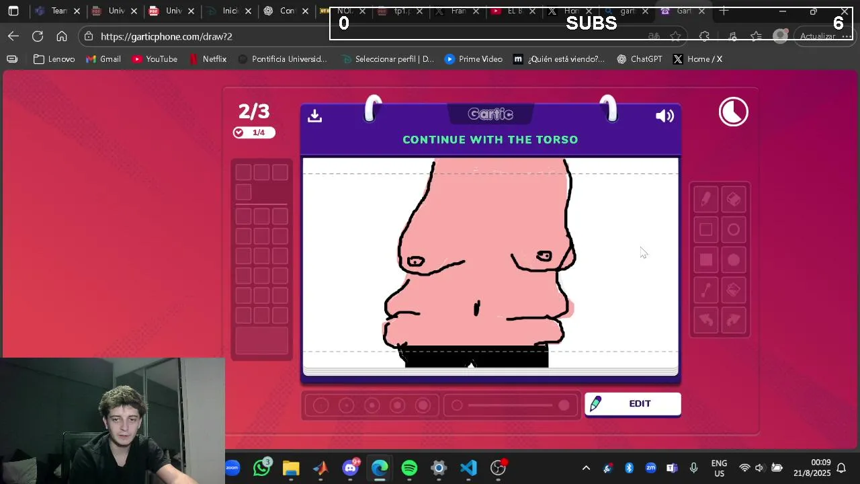
Task: Click the opacity slider handle
Action: tap(564, 405)
